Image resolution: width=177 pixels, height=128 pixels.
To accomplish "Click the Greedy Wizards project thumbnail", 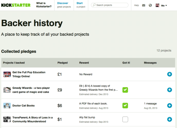I will coord(7,90).
